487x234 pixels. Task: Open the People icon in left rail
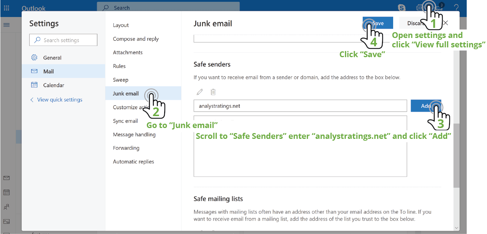tap(7, 207)
